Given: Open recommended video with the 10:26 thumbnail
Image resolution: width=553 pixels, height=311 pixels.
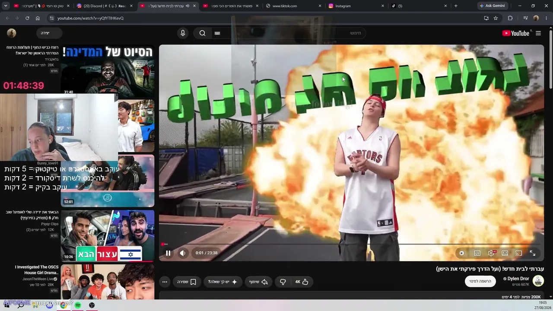Looking at the screenshot, I should tap(108, 236).
